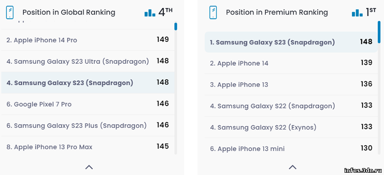Open Apple iPhone 14 in premium list
This screenshot has width=384, height=175.
coord(291,63)
